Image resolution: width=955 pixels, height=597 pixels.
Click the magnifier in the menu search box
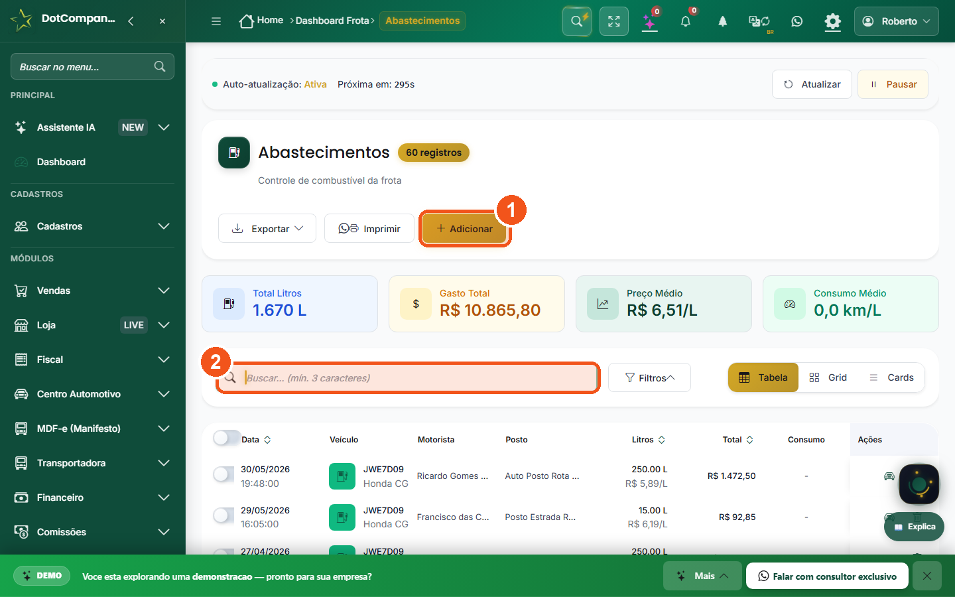[x=160, y=66]
